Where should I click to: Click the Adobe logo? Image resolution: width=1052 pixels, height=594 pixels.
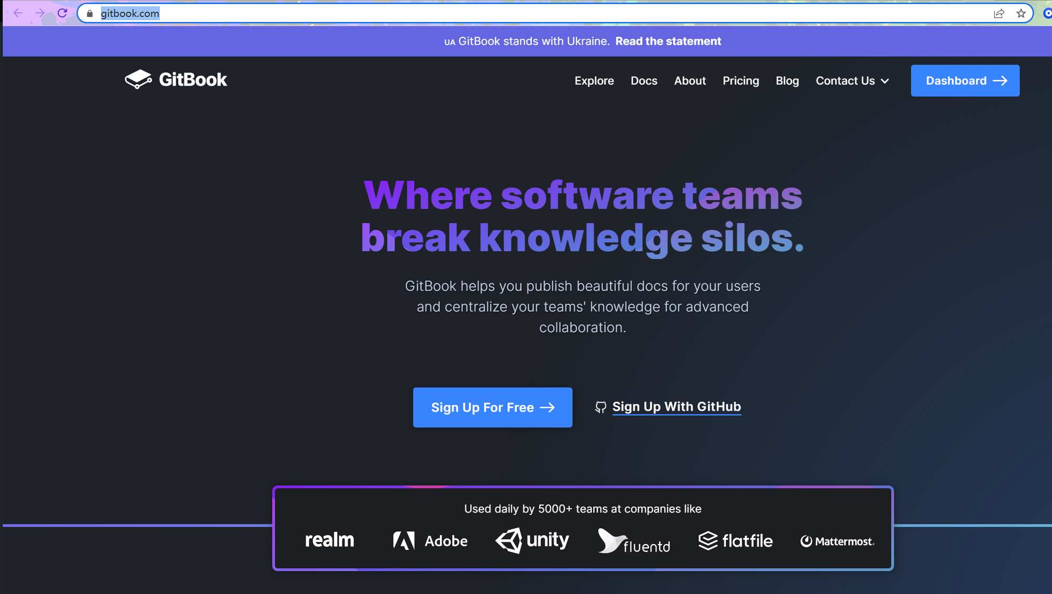[430, 540]
